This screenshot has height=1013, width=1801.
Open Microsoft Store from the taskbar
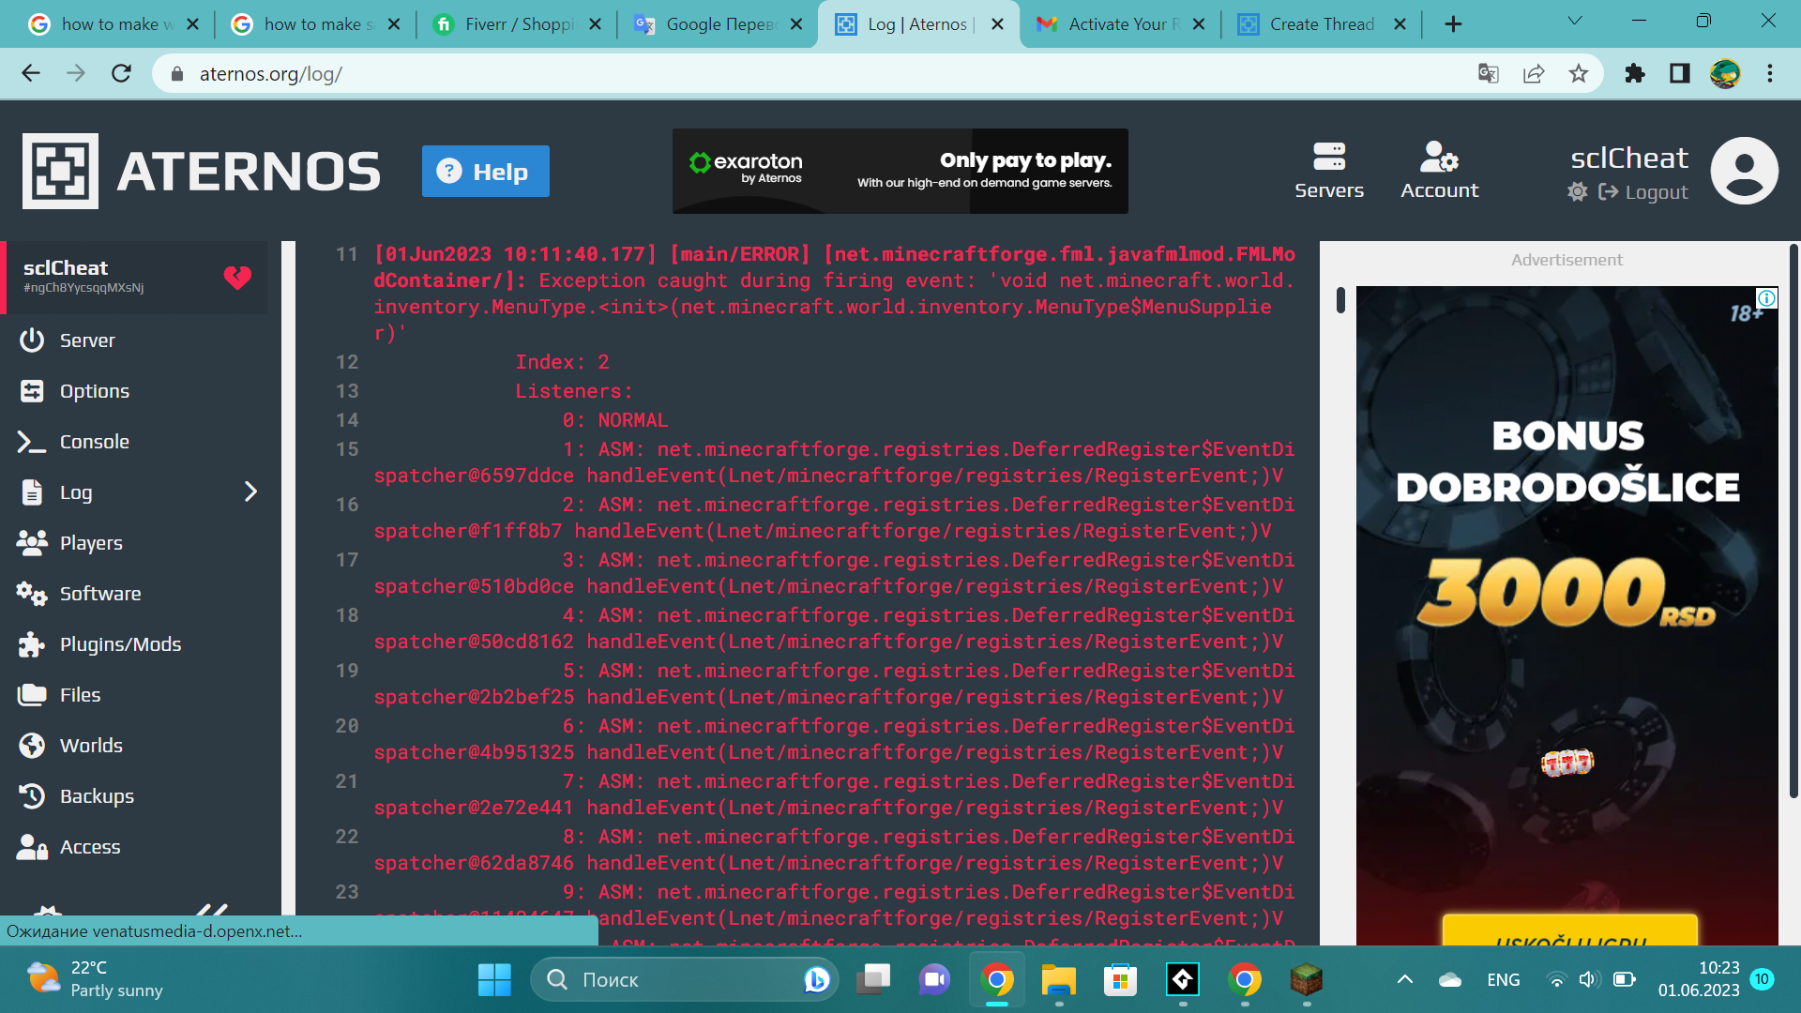click(x=1121, y=980)
